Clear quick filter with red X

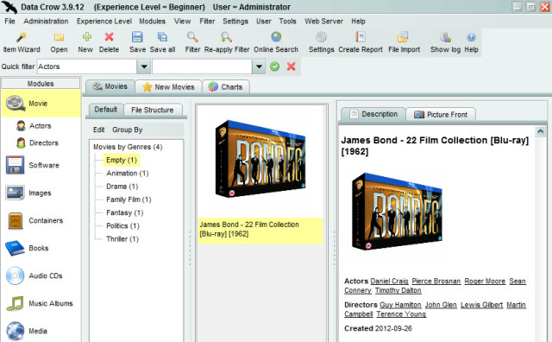pos(292,66)
